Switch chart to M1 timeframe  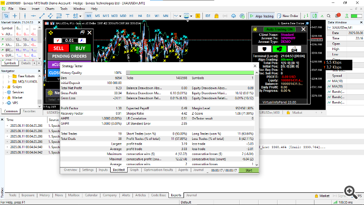tap(89, 16)
